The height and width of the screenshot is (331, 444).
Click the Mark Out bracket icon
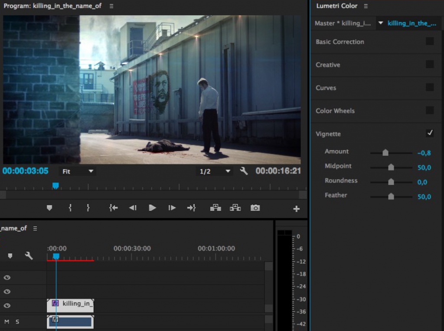[x=88, y=208]
